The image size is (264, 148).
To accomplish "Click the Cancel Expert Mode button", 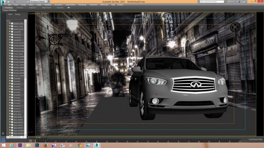I will click(x=255, y=139).
